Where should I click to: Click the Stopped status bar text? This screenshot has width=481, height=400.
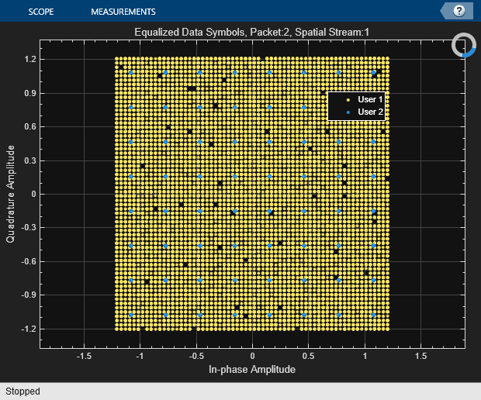tap(22, 391)
